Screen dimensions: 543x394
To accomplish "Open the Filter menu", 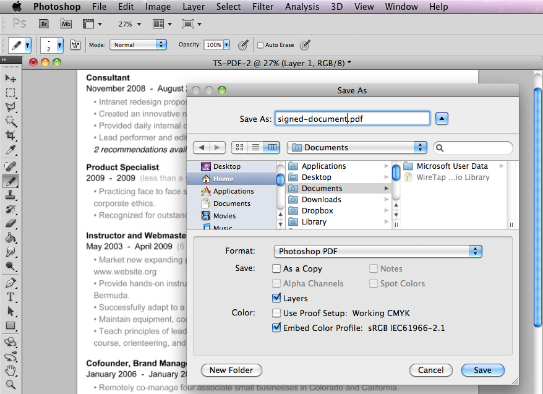I will 262,7.
